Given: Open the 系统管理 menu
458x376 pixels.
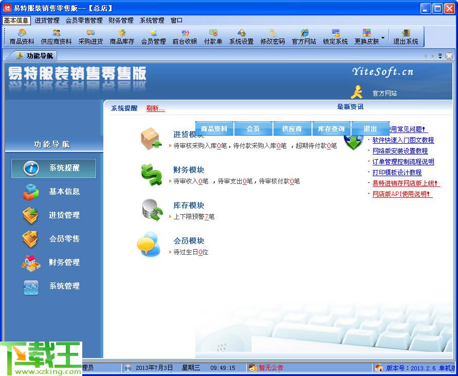Looking at the screenshot, I should tap(152, 21).
